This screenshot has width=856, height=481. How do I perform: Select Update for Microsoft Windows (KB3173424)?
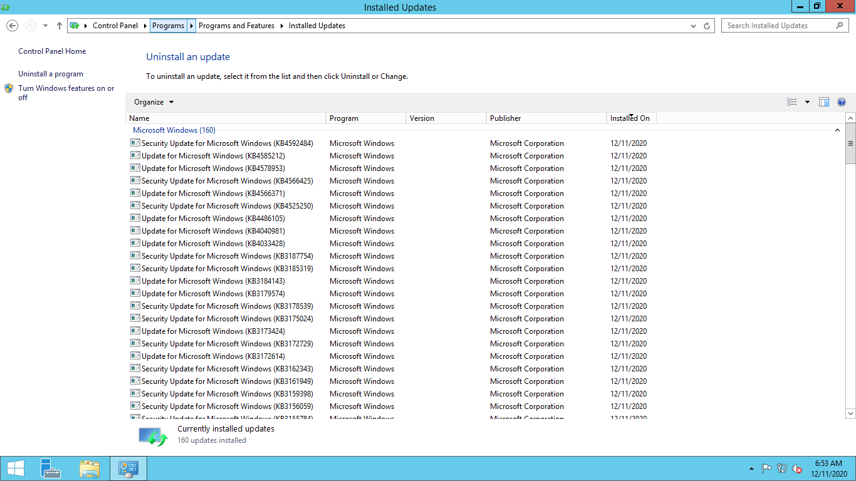click(213, 331)
